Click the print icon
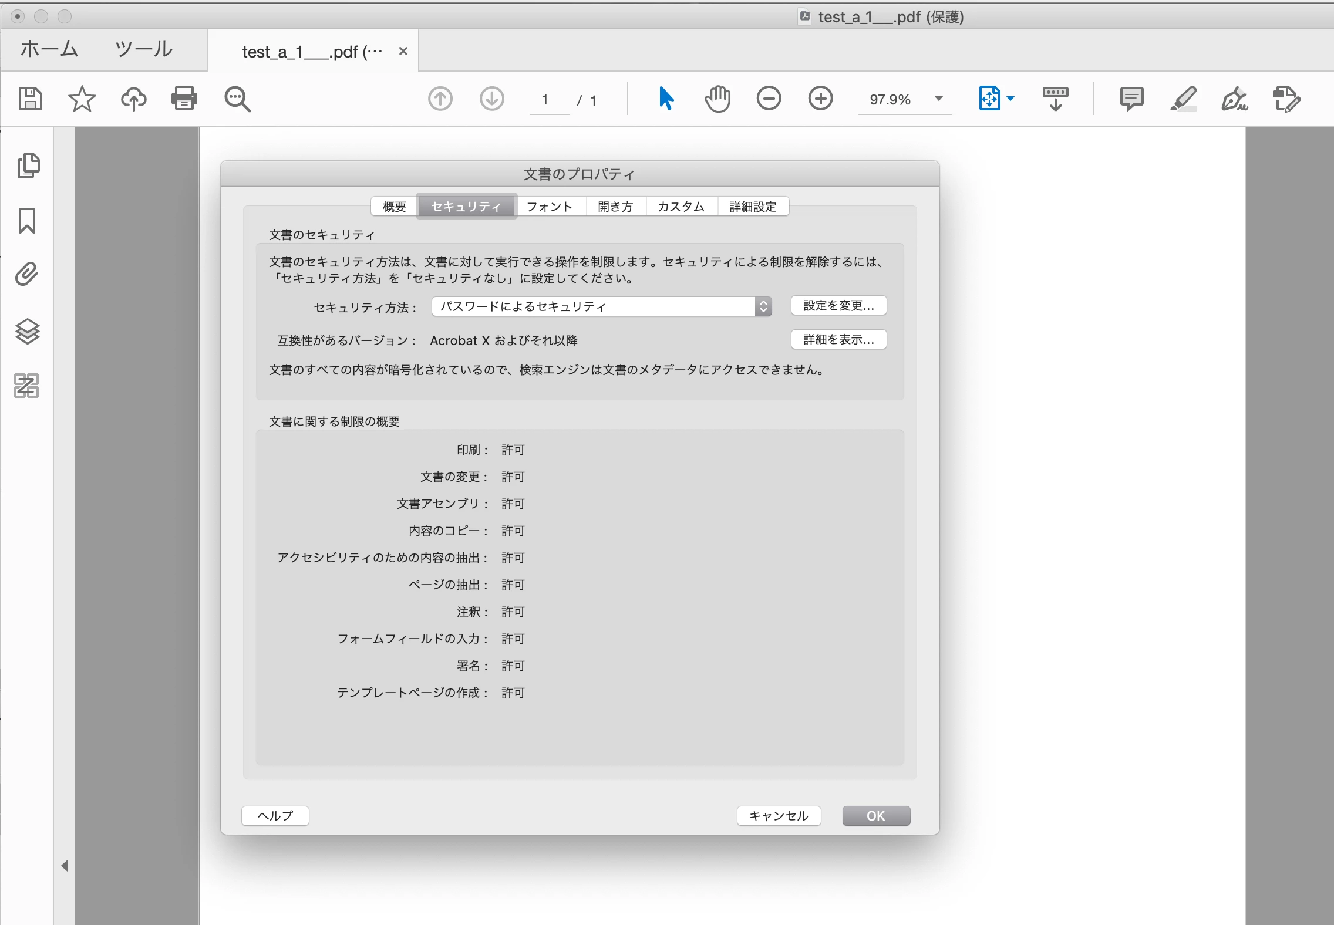The height and width of the screenshot is (925, 1334). [x=184, y=99]
